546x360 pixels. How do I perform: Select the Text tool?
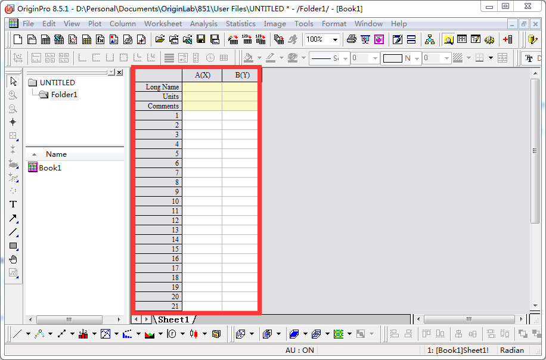click(x=13, y=204)
